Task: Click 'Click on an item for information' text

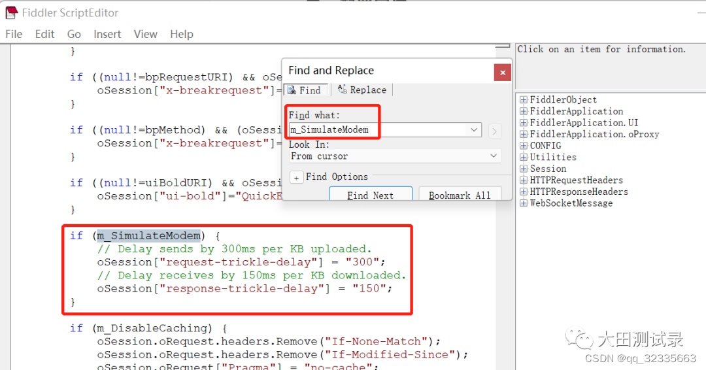Action: tap(601, 50)
